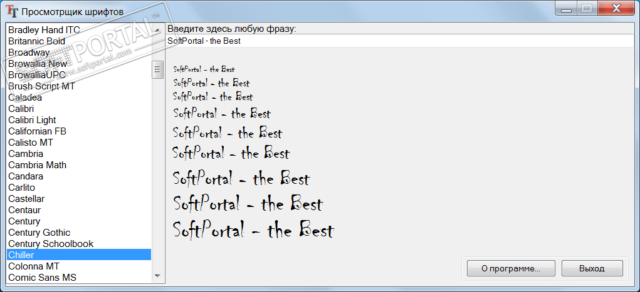
Task: Select Brush Script MT font
Action: coord(79,86)
